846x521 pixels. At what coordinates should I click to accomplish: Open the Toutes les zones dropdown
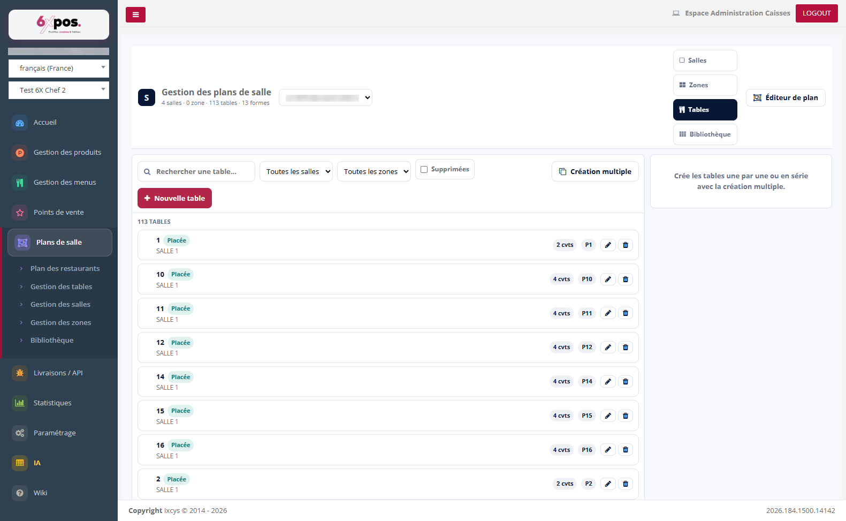coord(374,171)
